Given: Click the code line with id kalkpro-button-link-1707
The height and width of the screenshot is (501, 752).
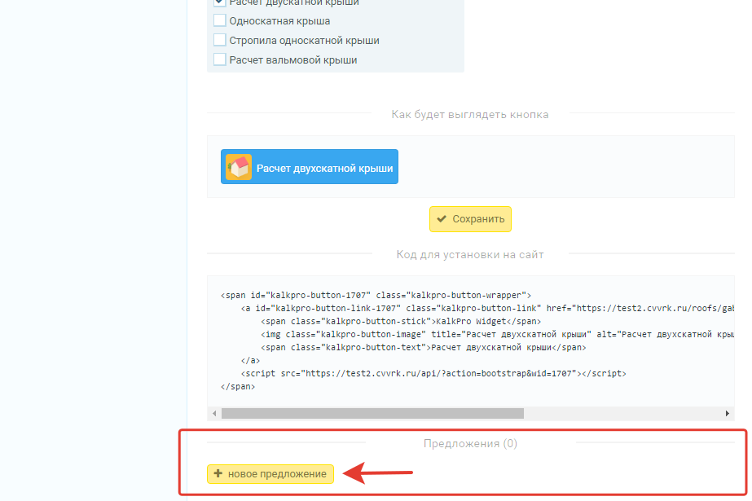Looking at the screenshot, I should coord(487,308).
